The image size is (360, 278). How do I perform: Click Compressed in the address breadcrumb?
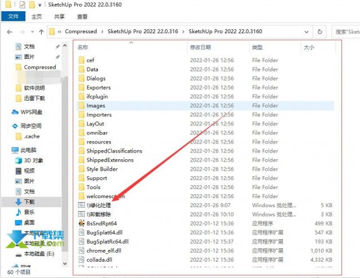(81, 32)
